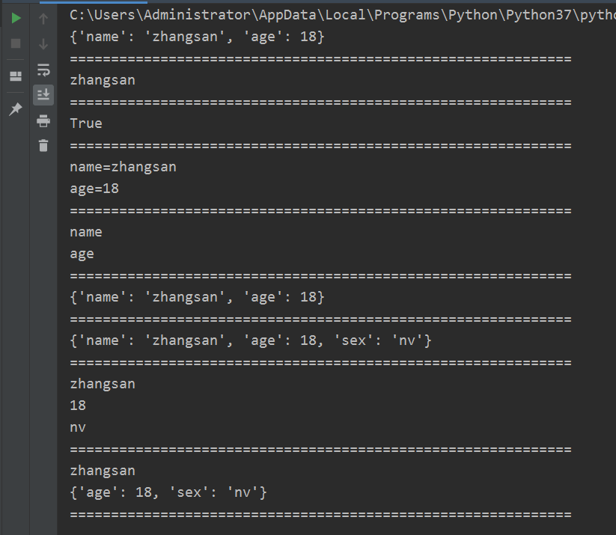The image size is (616, 535).
Task: Click the 'nv' output line
Action: click(x=78, y=427)
